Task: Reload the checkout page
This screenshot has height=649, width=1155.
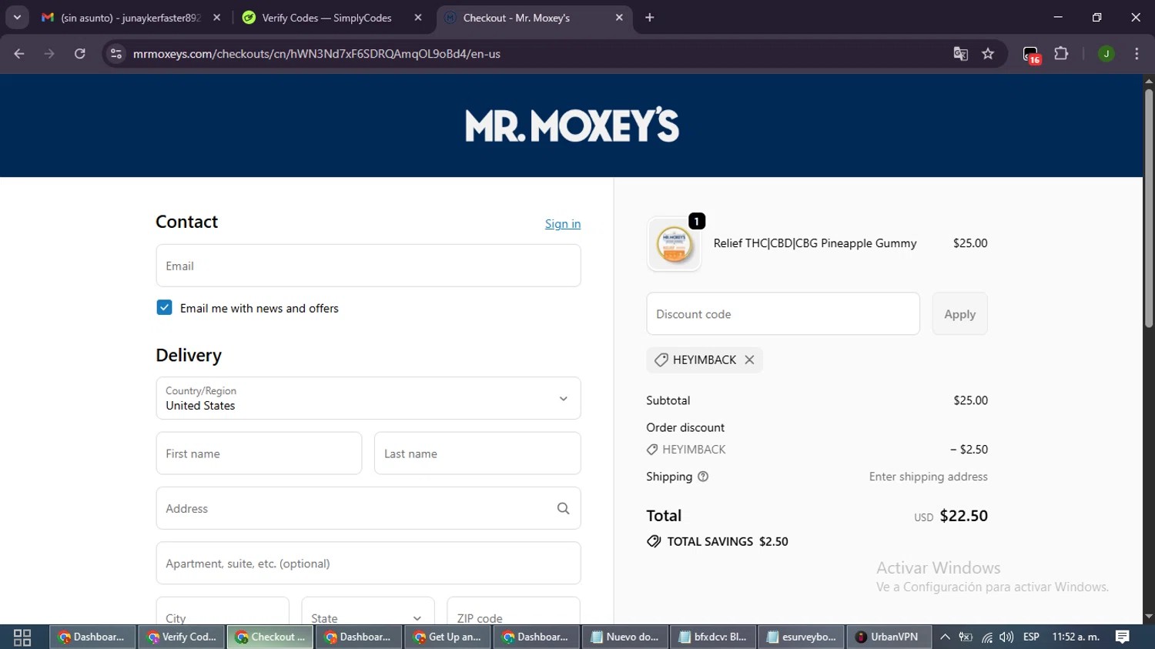Action: (x=80, y=54)
